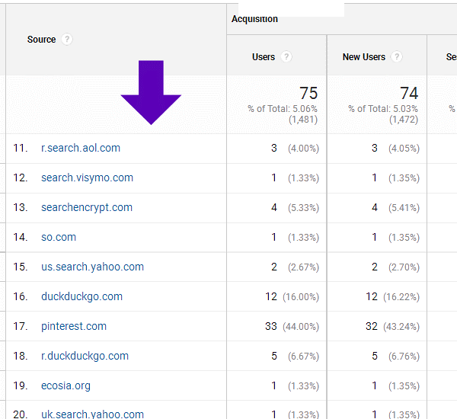Open the so.com source row link
This screenshot has width=457, height=419.
pyautogui.click(x=59, y=237)
